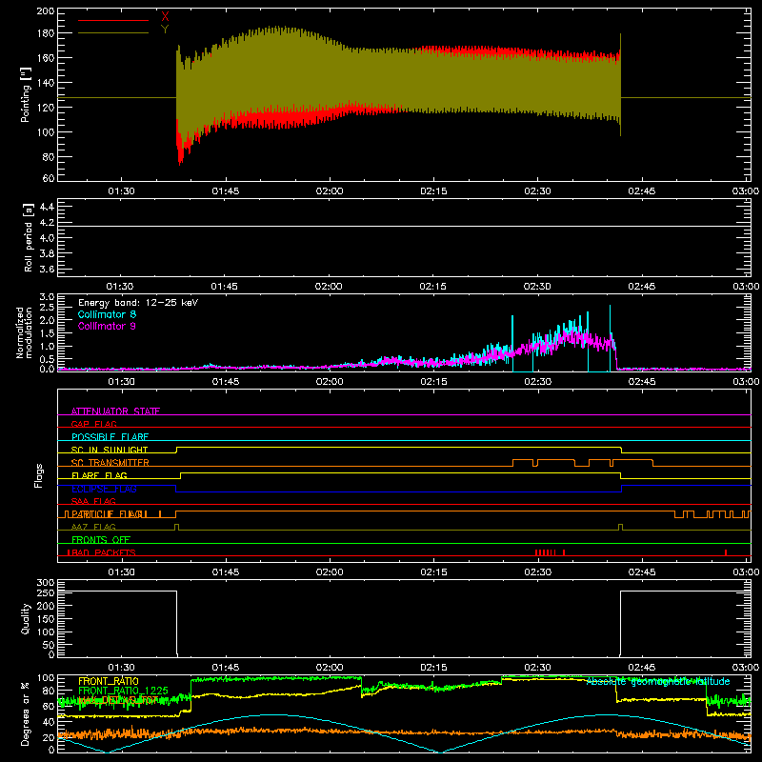
Task: Click the 'Flags' axis title
Action: pyautogui.click(x=38, y=475)
